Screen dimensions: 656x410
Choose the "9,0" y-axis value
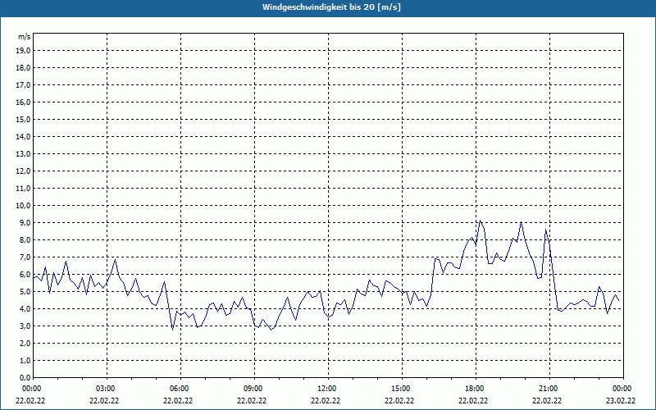click(x=25, y=222)
